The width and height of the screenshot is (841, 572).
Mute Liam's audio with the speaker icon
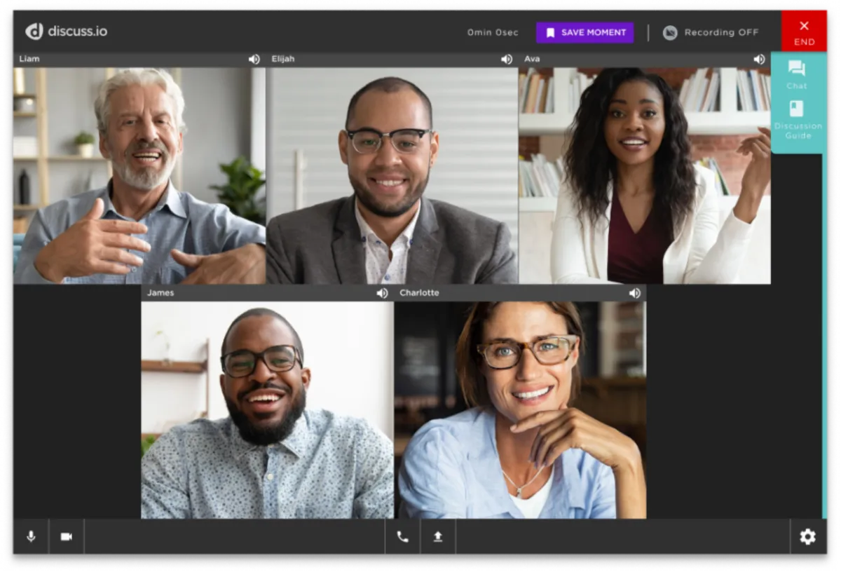(254, 60)
